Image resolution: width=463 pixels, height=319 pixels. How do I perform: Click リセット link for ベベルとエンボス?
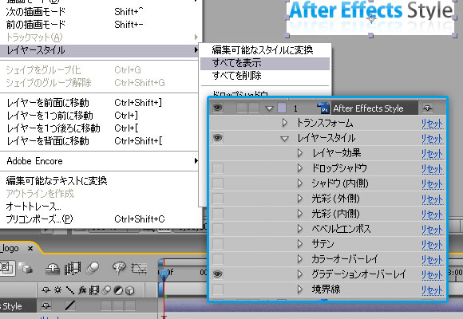(432, 230)
